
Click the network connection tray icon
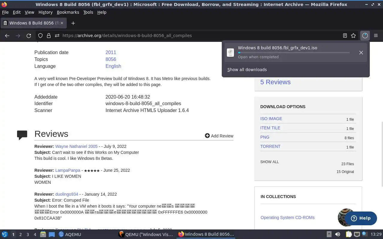tap(357, 234)
